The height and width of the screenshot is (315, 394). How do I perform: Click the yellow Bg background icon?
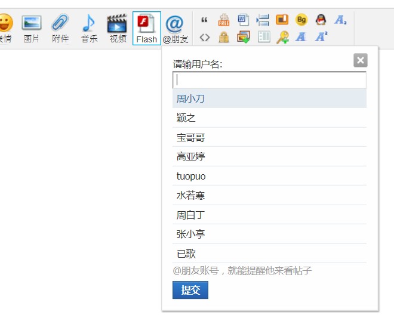(x=301, y=20)
